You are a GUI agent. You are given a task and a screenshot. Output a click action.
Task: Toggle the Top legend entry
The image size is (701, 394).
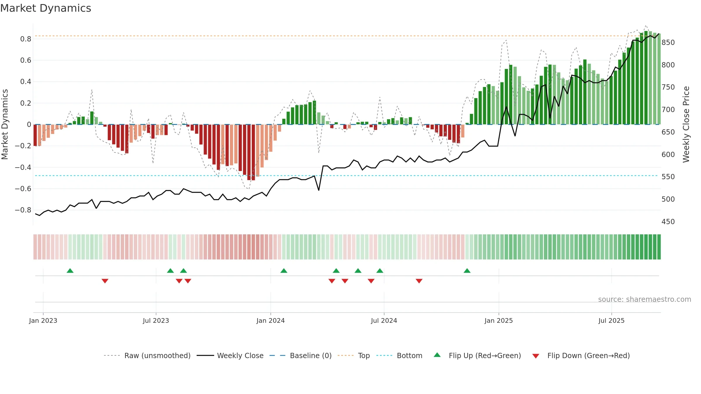point(354,355)
